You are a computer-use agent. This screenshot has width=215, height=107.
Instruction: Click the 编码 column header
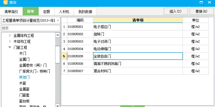(x=80, y=20)
